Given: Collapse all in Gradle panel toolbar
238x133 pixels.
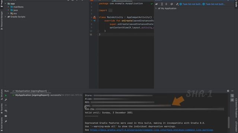Looking at the screenshot, I should click(x=166, y=4).
